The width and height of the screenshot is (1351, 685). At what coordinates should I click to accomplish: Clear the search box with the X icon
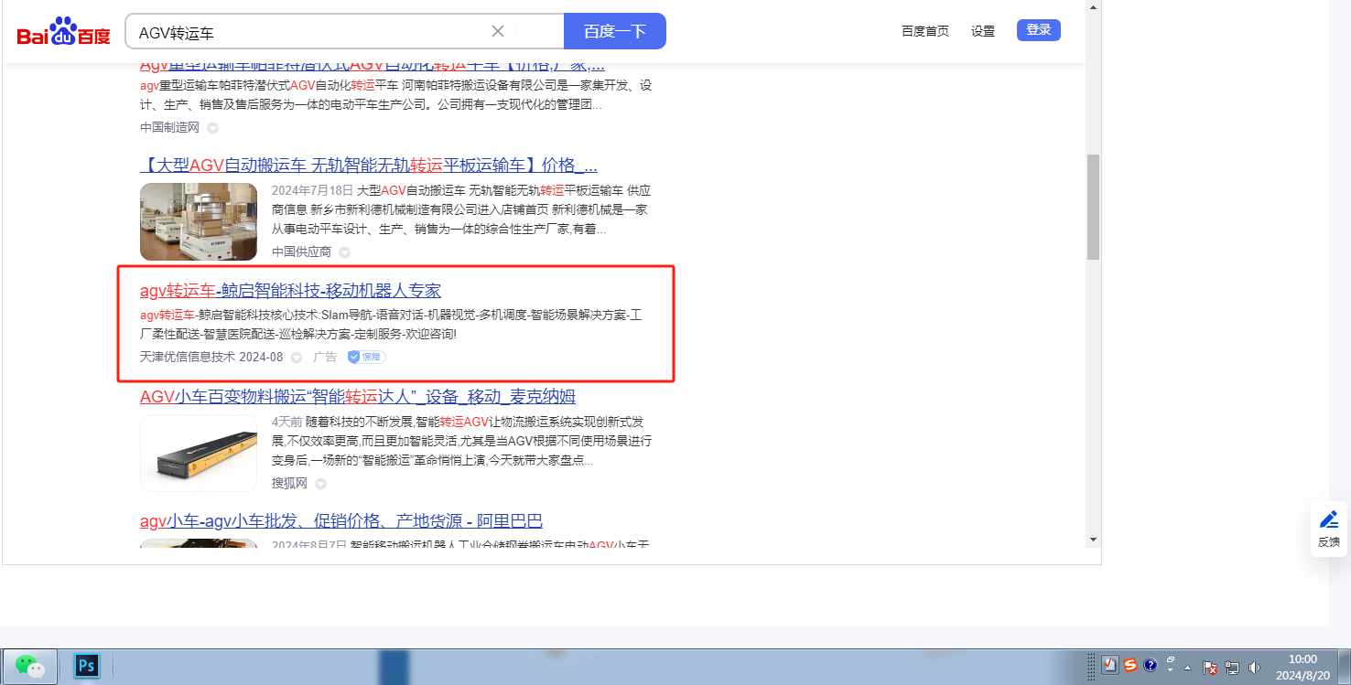click(498, 31)
